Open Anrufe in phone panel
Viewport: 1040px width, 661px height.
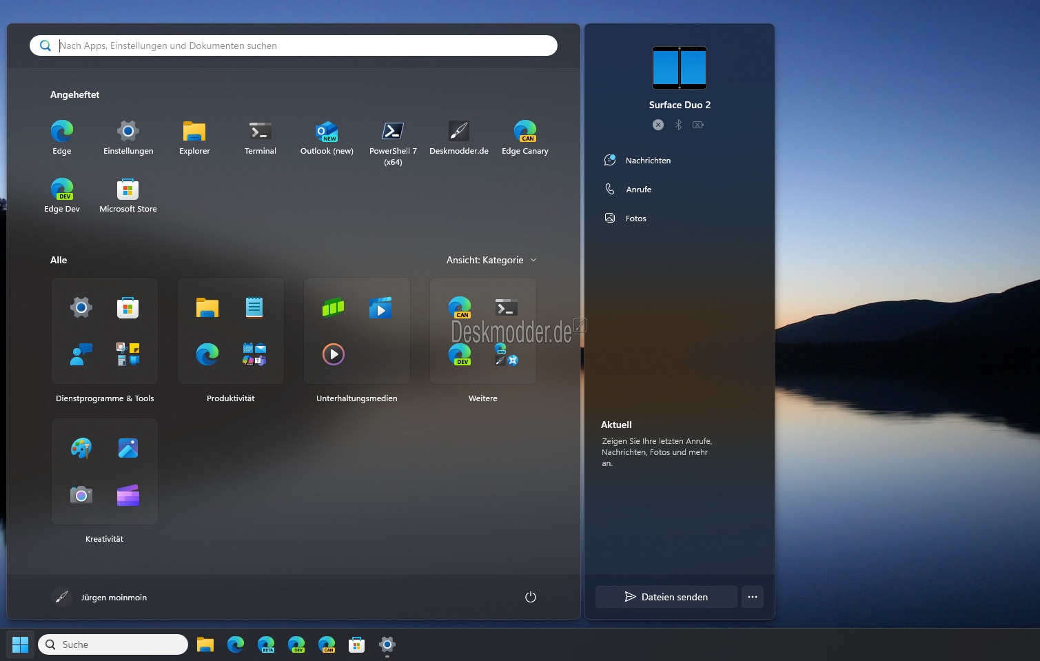click(628, 189)
